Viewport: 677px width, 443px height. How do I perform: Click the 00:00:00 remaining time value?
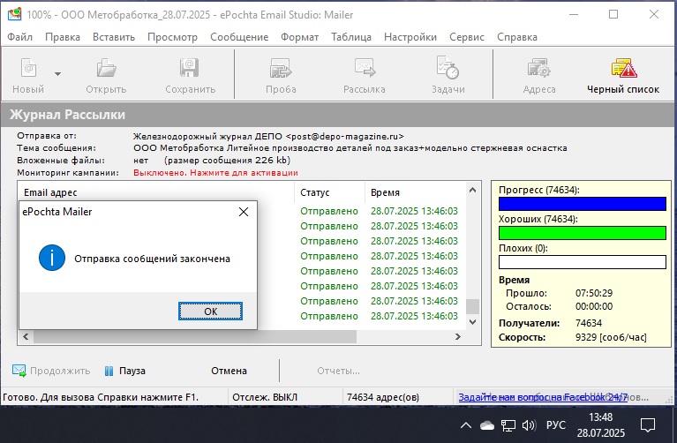(x=594, y=306)
